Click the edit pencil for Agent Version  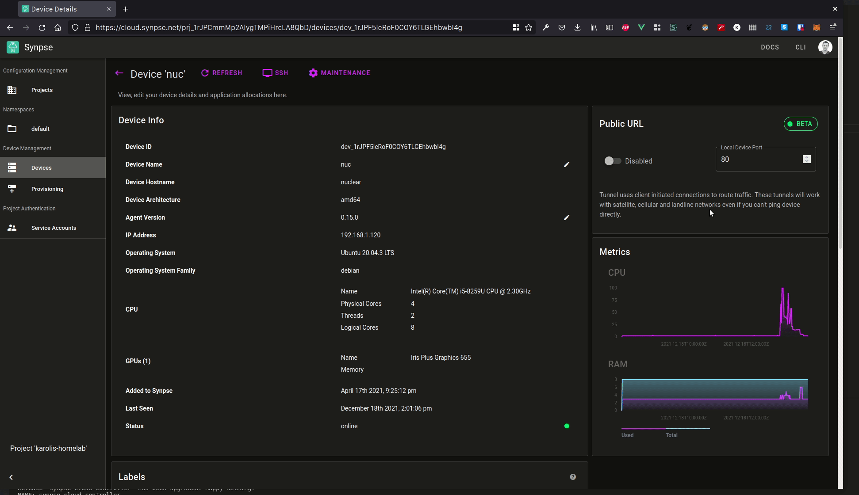pyautogui.click(x=566, y=217)
